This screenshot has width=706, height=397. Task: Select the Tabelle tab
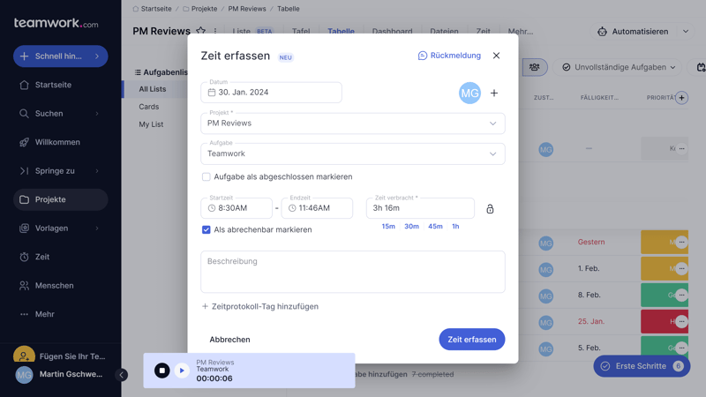tap(341, 31)
